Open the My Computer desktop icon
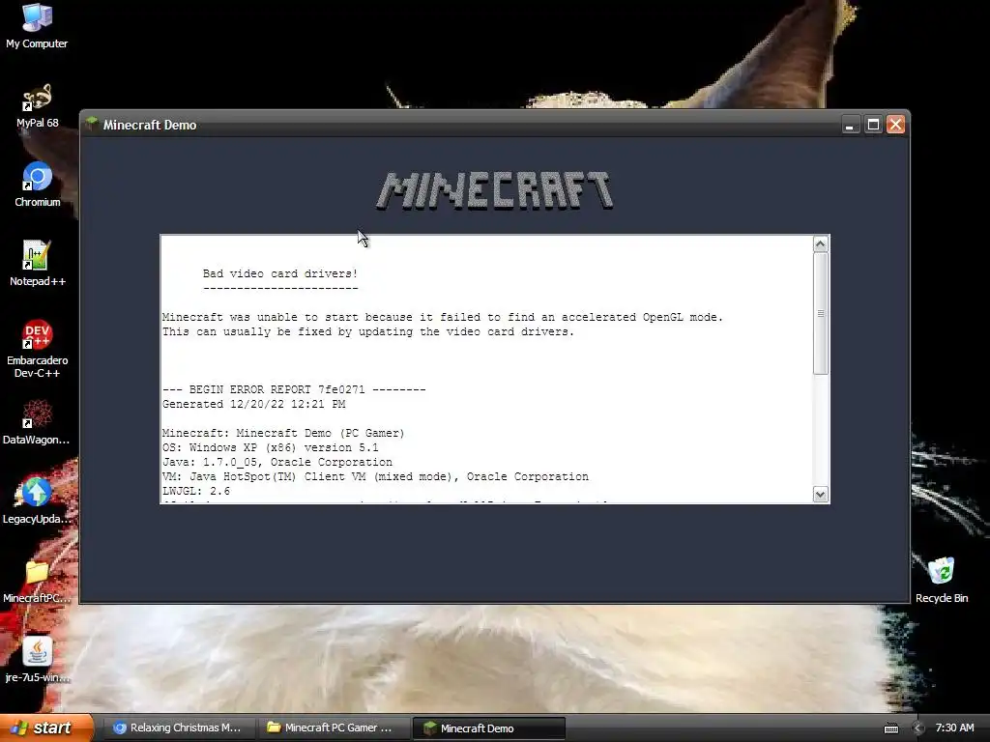Screen dimensions: 990x742 37,26
